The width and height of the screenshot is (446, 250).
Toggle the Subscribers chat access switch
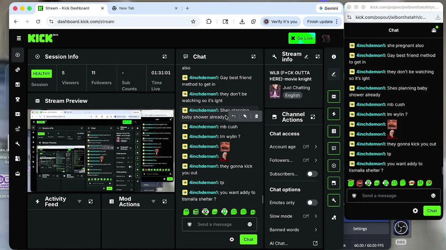[312, 174]
